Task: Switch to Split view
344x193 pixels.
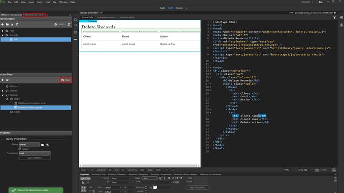Action: [x=171, y=8]
